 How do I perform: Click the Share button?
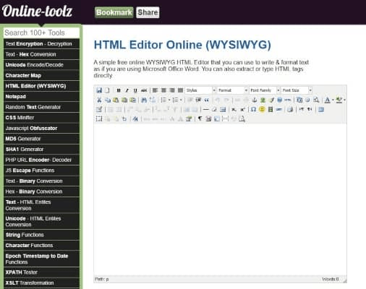point(148,12)
